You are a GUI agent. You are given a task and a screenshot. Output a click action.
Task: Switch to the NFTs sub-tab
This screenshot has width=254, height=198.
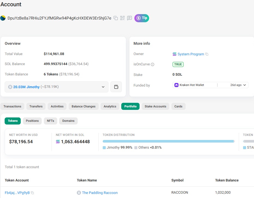point(50,121)
